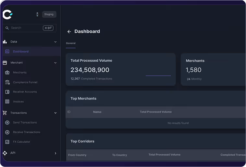
Task: Sort Top Corridors by Total Processed Volume
Action: pyautogui.click(x=165, y=155)
